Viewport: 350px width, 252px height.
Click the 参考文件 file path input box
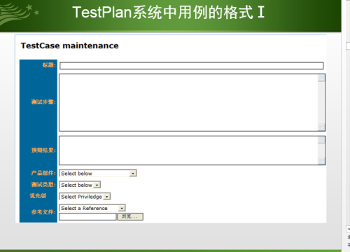coord(87,217)
